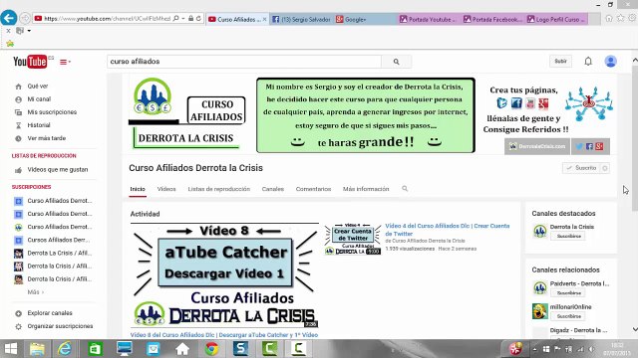Open Ver más tarde in sidebar
Screen dimensions: 638x358
(x=47, y=138)
